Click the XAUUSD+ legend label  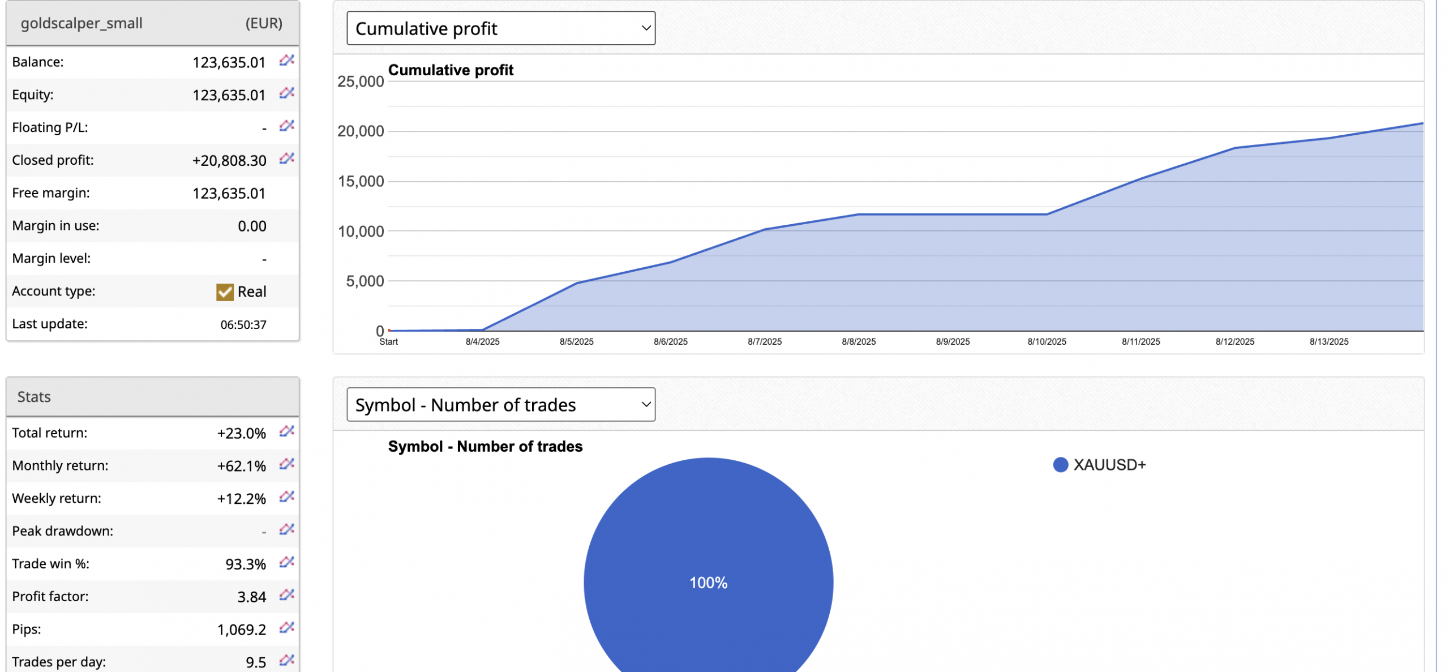tap(1109, 465)
